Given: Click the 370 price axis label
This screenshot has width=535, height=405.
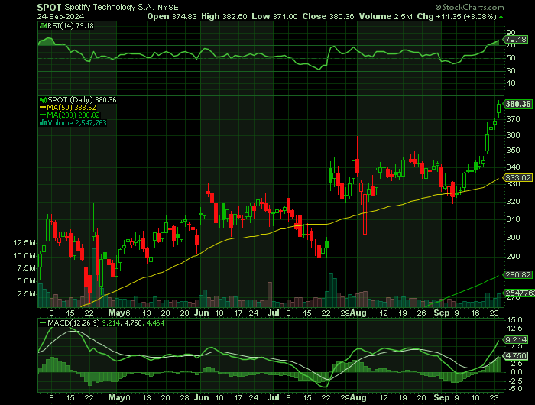Looking at the screenshot, I should point(513,119).
